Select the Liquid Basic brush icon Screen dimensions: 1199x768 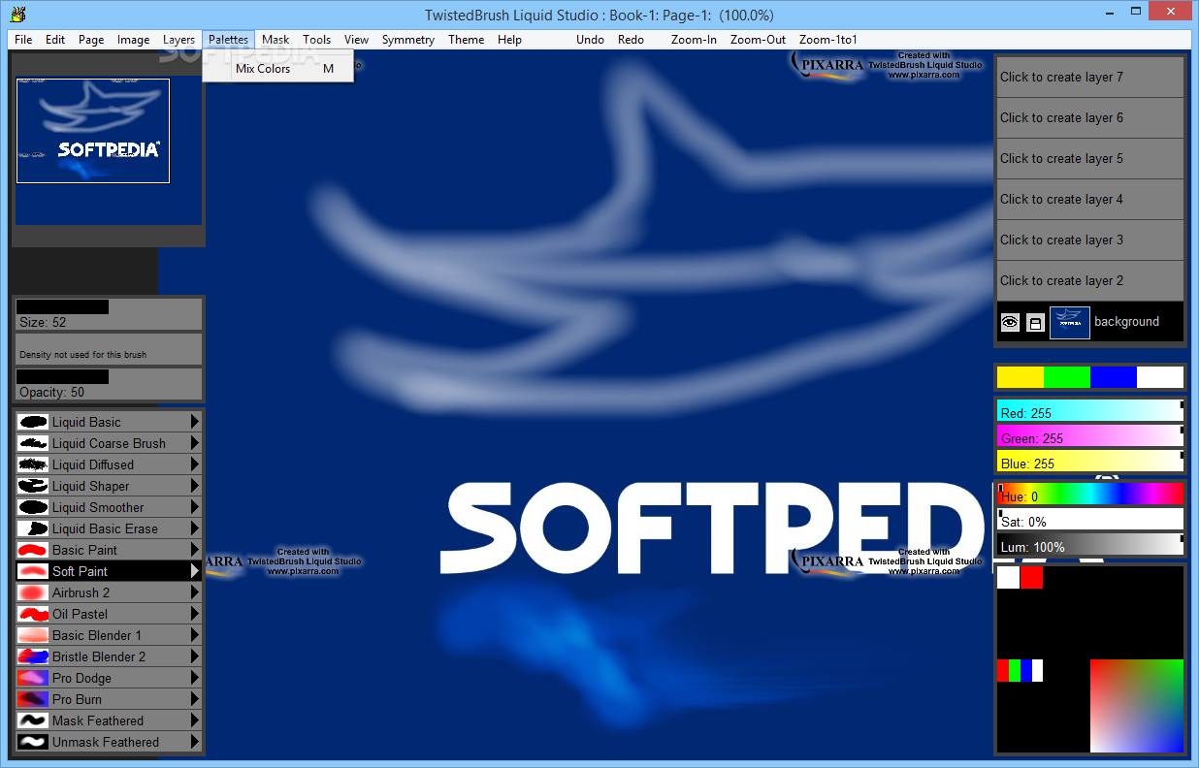[x=33, y=422]
